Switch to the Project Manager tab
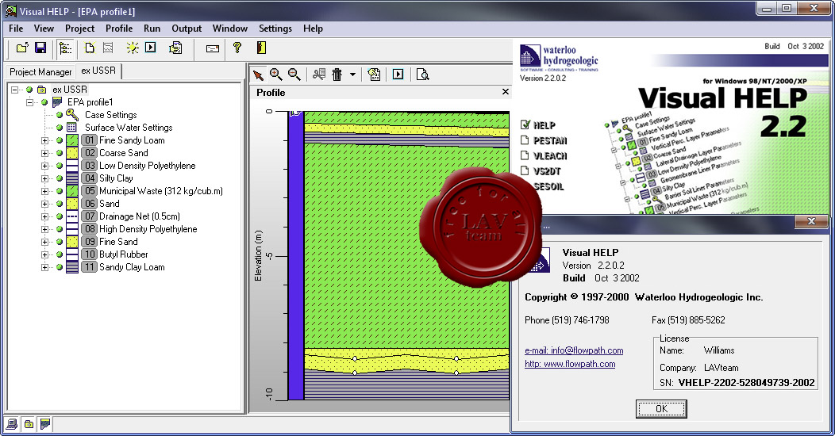Image resolution: width=835 pixels, height=436 pixels. click(x=40, y=72)
